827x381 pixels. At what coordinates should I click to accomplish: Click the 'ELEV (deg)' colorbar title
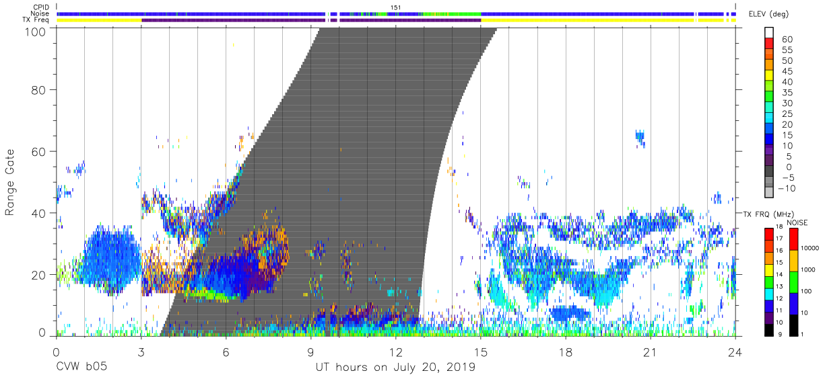click(x=768, y=14)
